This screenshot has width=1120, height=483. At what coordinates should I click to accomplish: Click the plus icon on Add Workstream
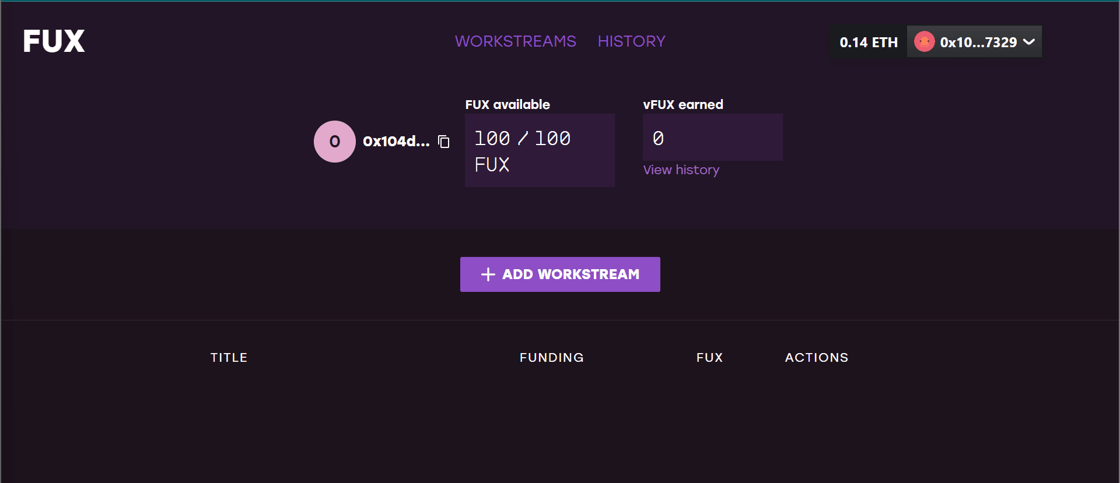pos(488,274)
